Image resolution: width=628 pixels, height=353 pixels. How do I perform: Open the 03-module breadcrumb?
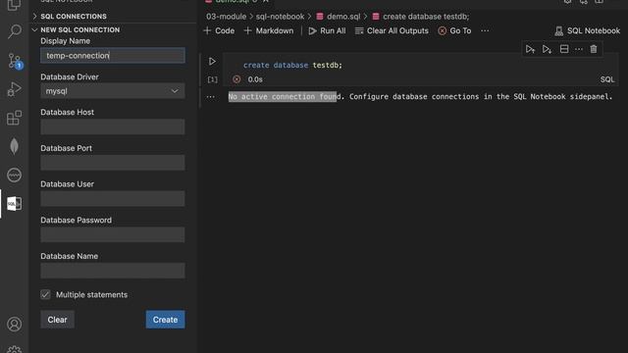point(226,17)
